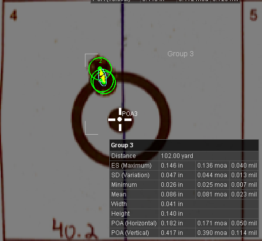This screenshot has width=262, height=241.
Task: Click the handwritten 40.2 annotation
Action: (x=75, y=229)
